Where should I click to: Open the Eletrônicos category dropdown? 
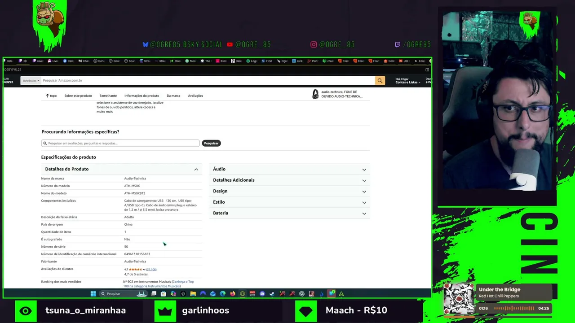(x=31, y=81)
